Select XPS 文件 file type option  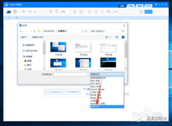pyautogui.click(x=107, y=84)
